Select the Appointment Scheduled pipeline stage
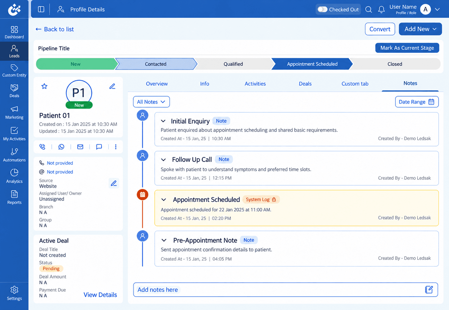This screenshot has height=310, width=449. (312, 64)
